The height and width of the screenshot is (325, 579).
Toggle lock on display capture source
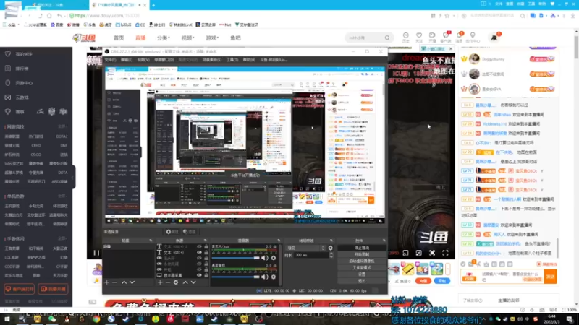pos(206,275)
